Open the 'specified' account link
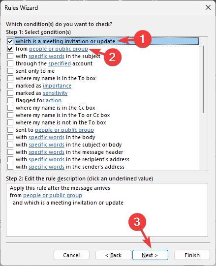The height and width of the screenshot is (266, 216). pos(60,63)
